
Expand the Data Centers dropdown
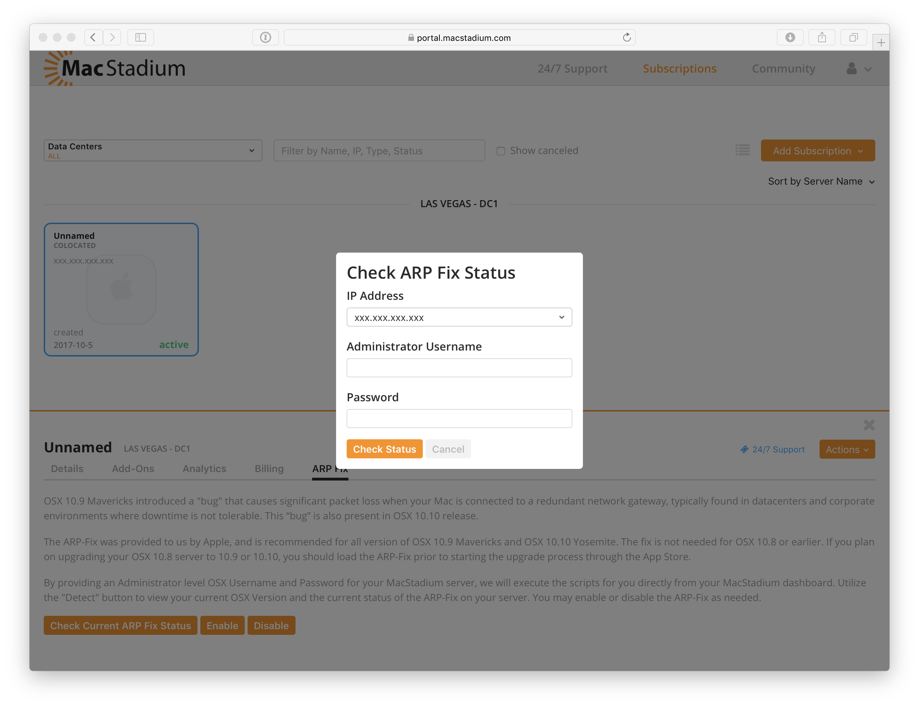click(153, 150)
